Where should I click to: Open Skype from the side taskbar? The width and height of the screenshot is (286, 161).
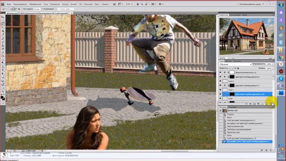pyautogui.click(x=281, y=79)
